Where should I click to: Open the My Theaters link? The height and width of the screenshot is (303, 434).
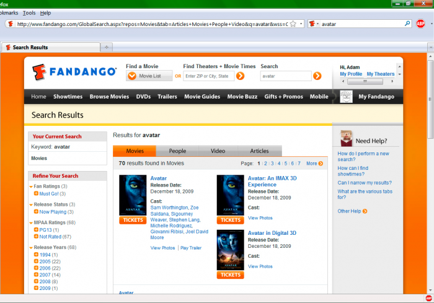pos(381,74)
